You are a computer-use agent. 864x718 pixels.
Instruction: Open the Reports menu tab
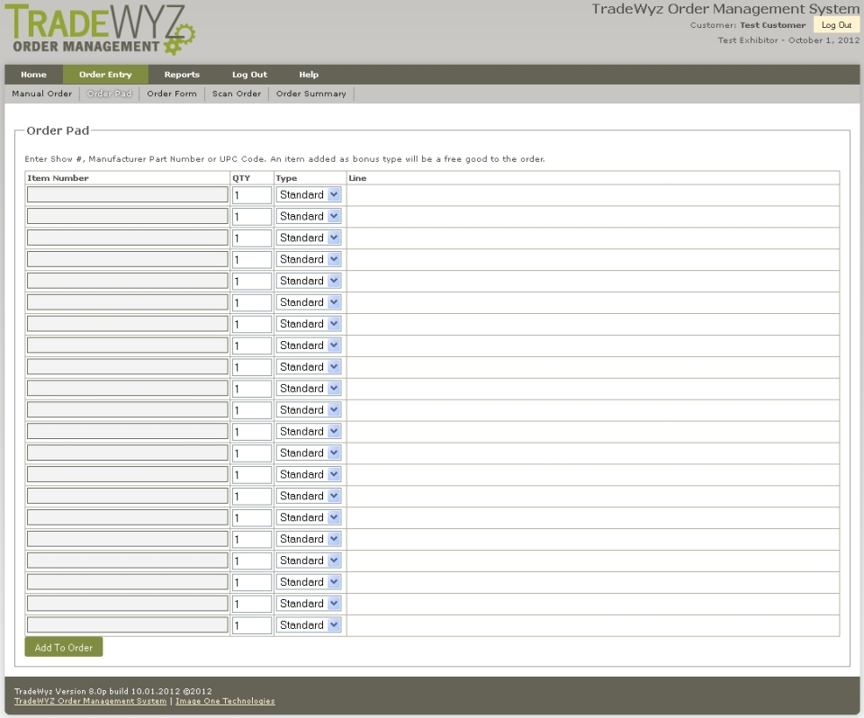182,75
